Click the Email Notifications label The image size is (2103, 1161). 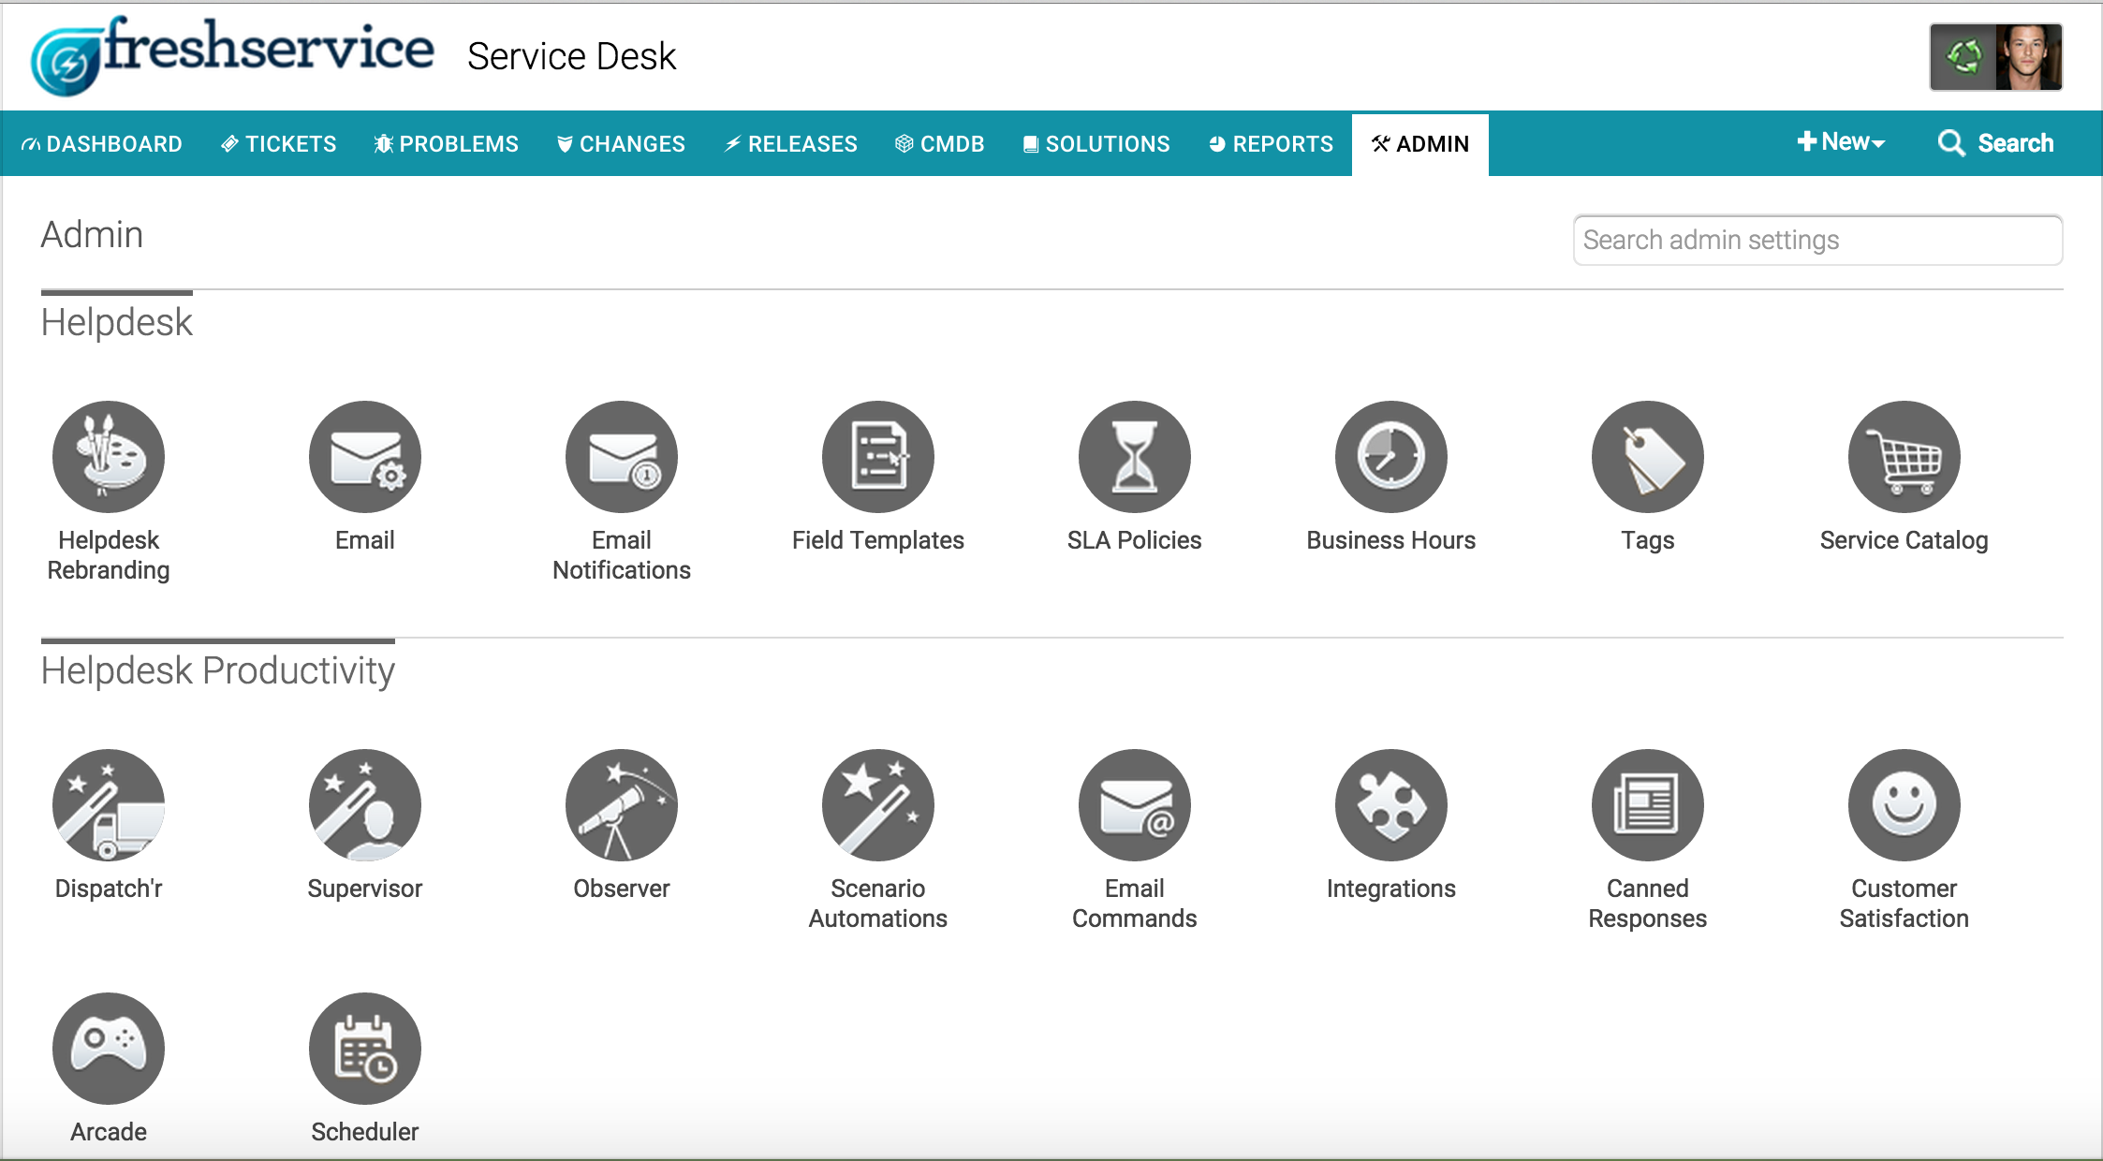tap(622, 555)
